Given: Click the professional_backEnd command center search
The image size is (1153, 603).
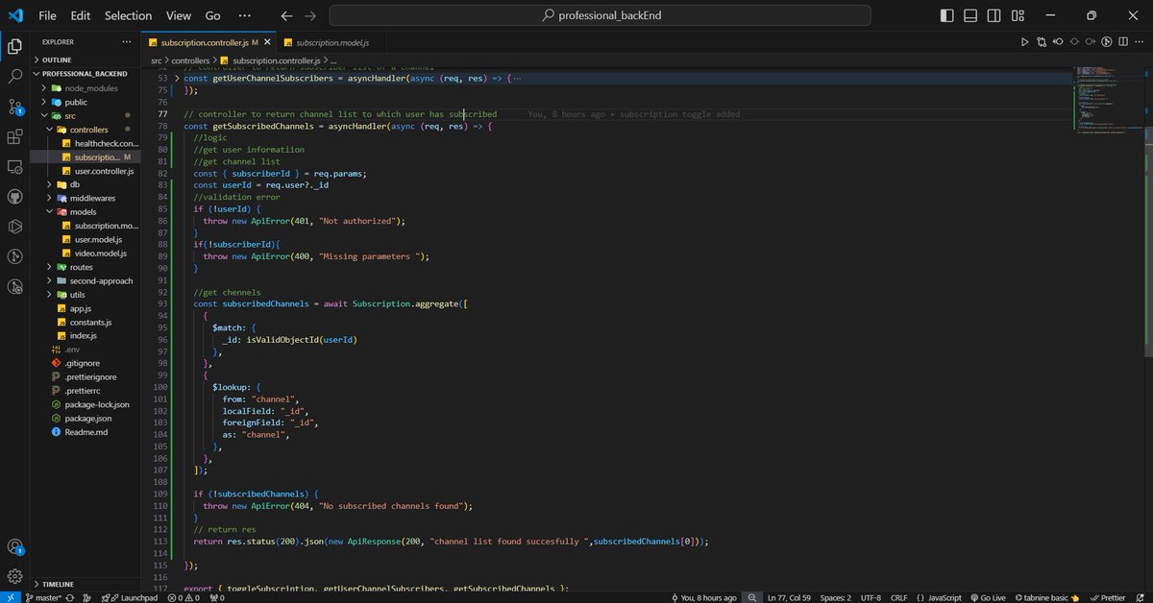Looking at the screenshot, I should pyautogui.click(x=600, y=15).
